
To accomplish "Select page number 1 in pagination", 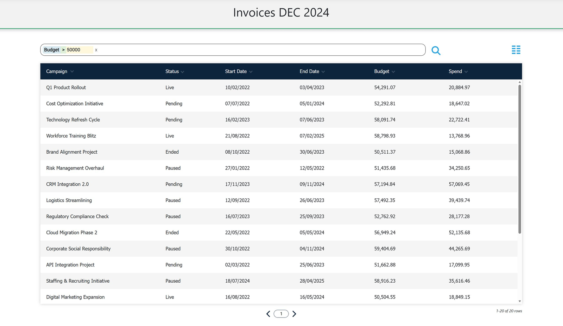I will click(281, 314).
